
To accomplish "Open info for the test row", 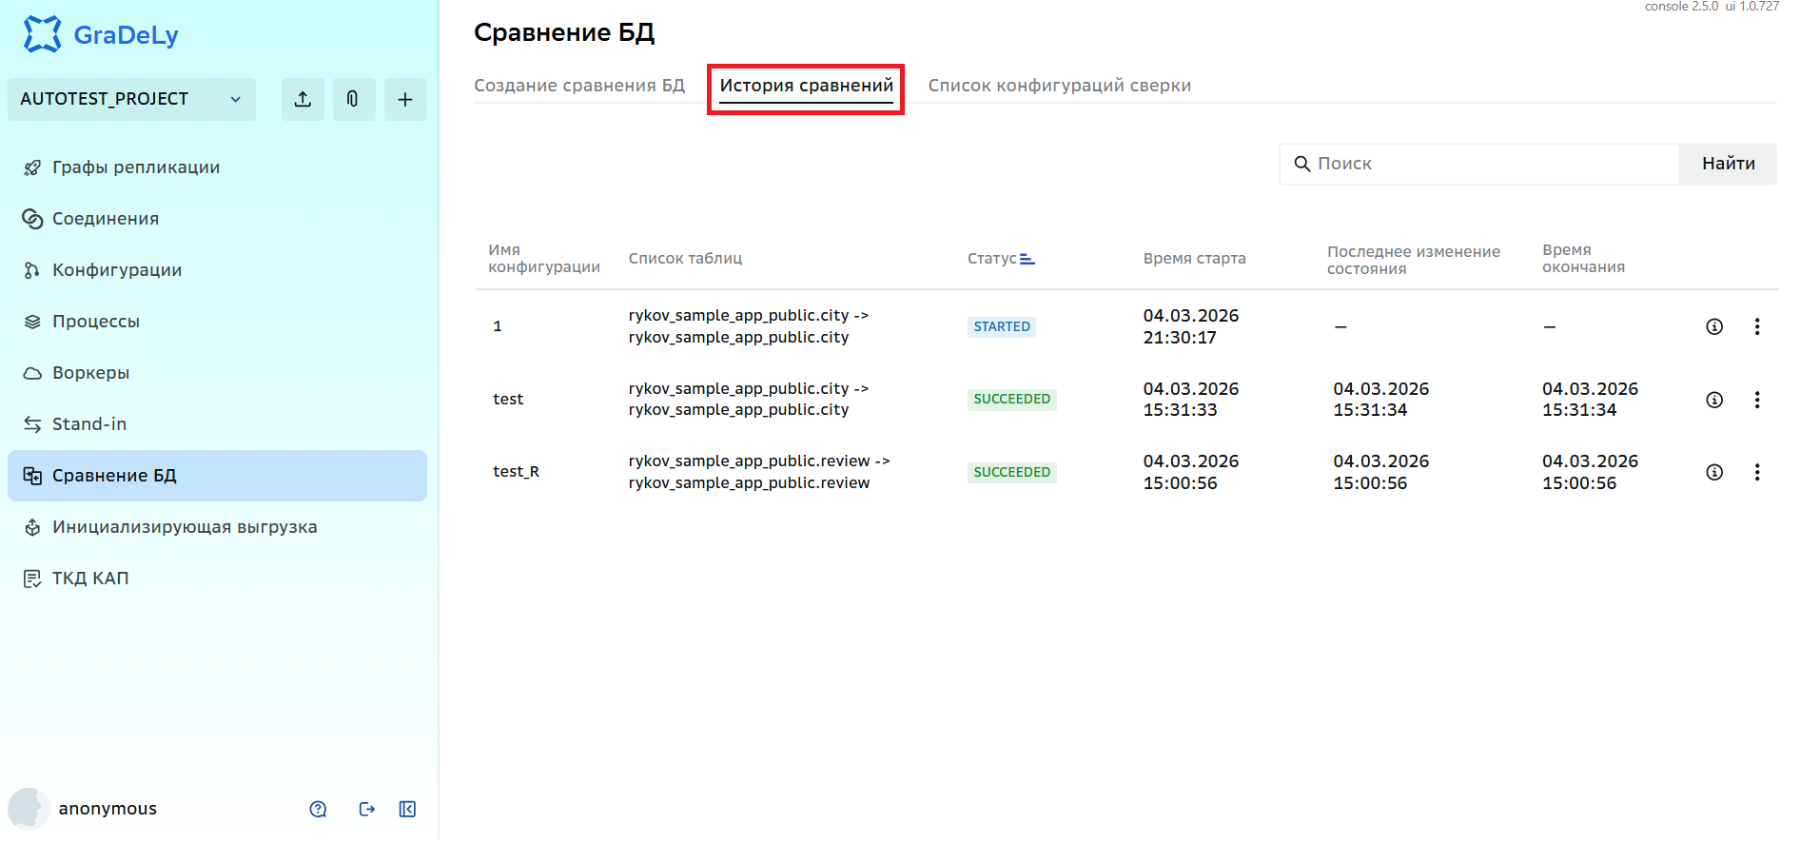I will point(1714,400).
